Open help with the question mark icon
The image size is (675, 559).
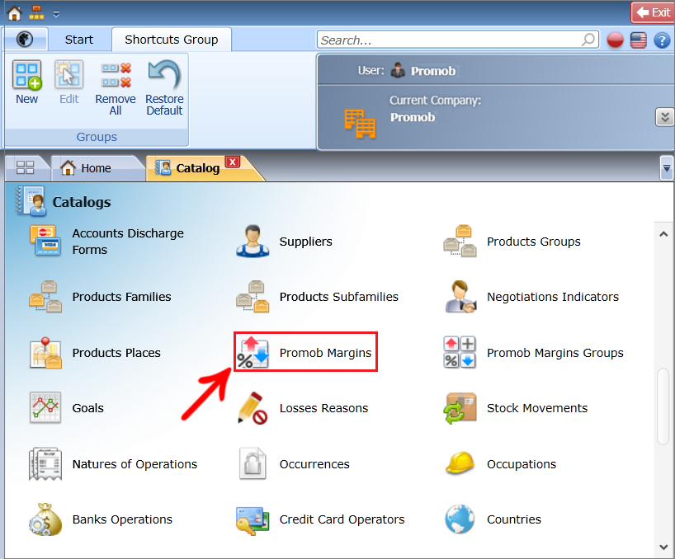[662, 40]
